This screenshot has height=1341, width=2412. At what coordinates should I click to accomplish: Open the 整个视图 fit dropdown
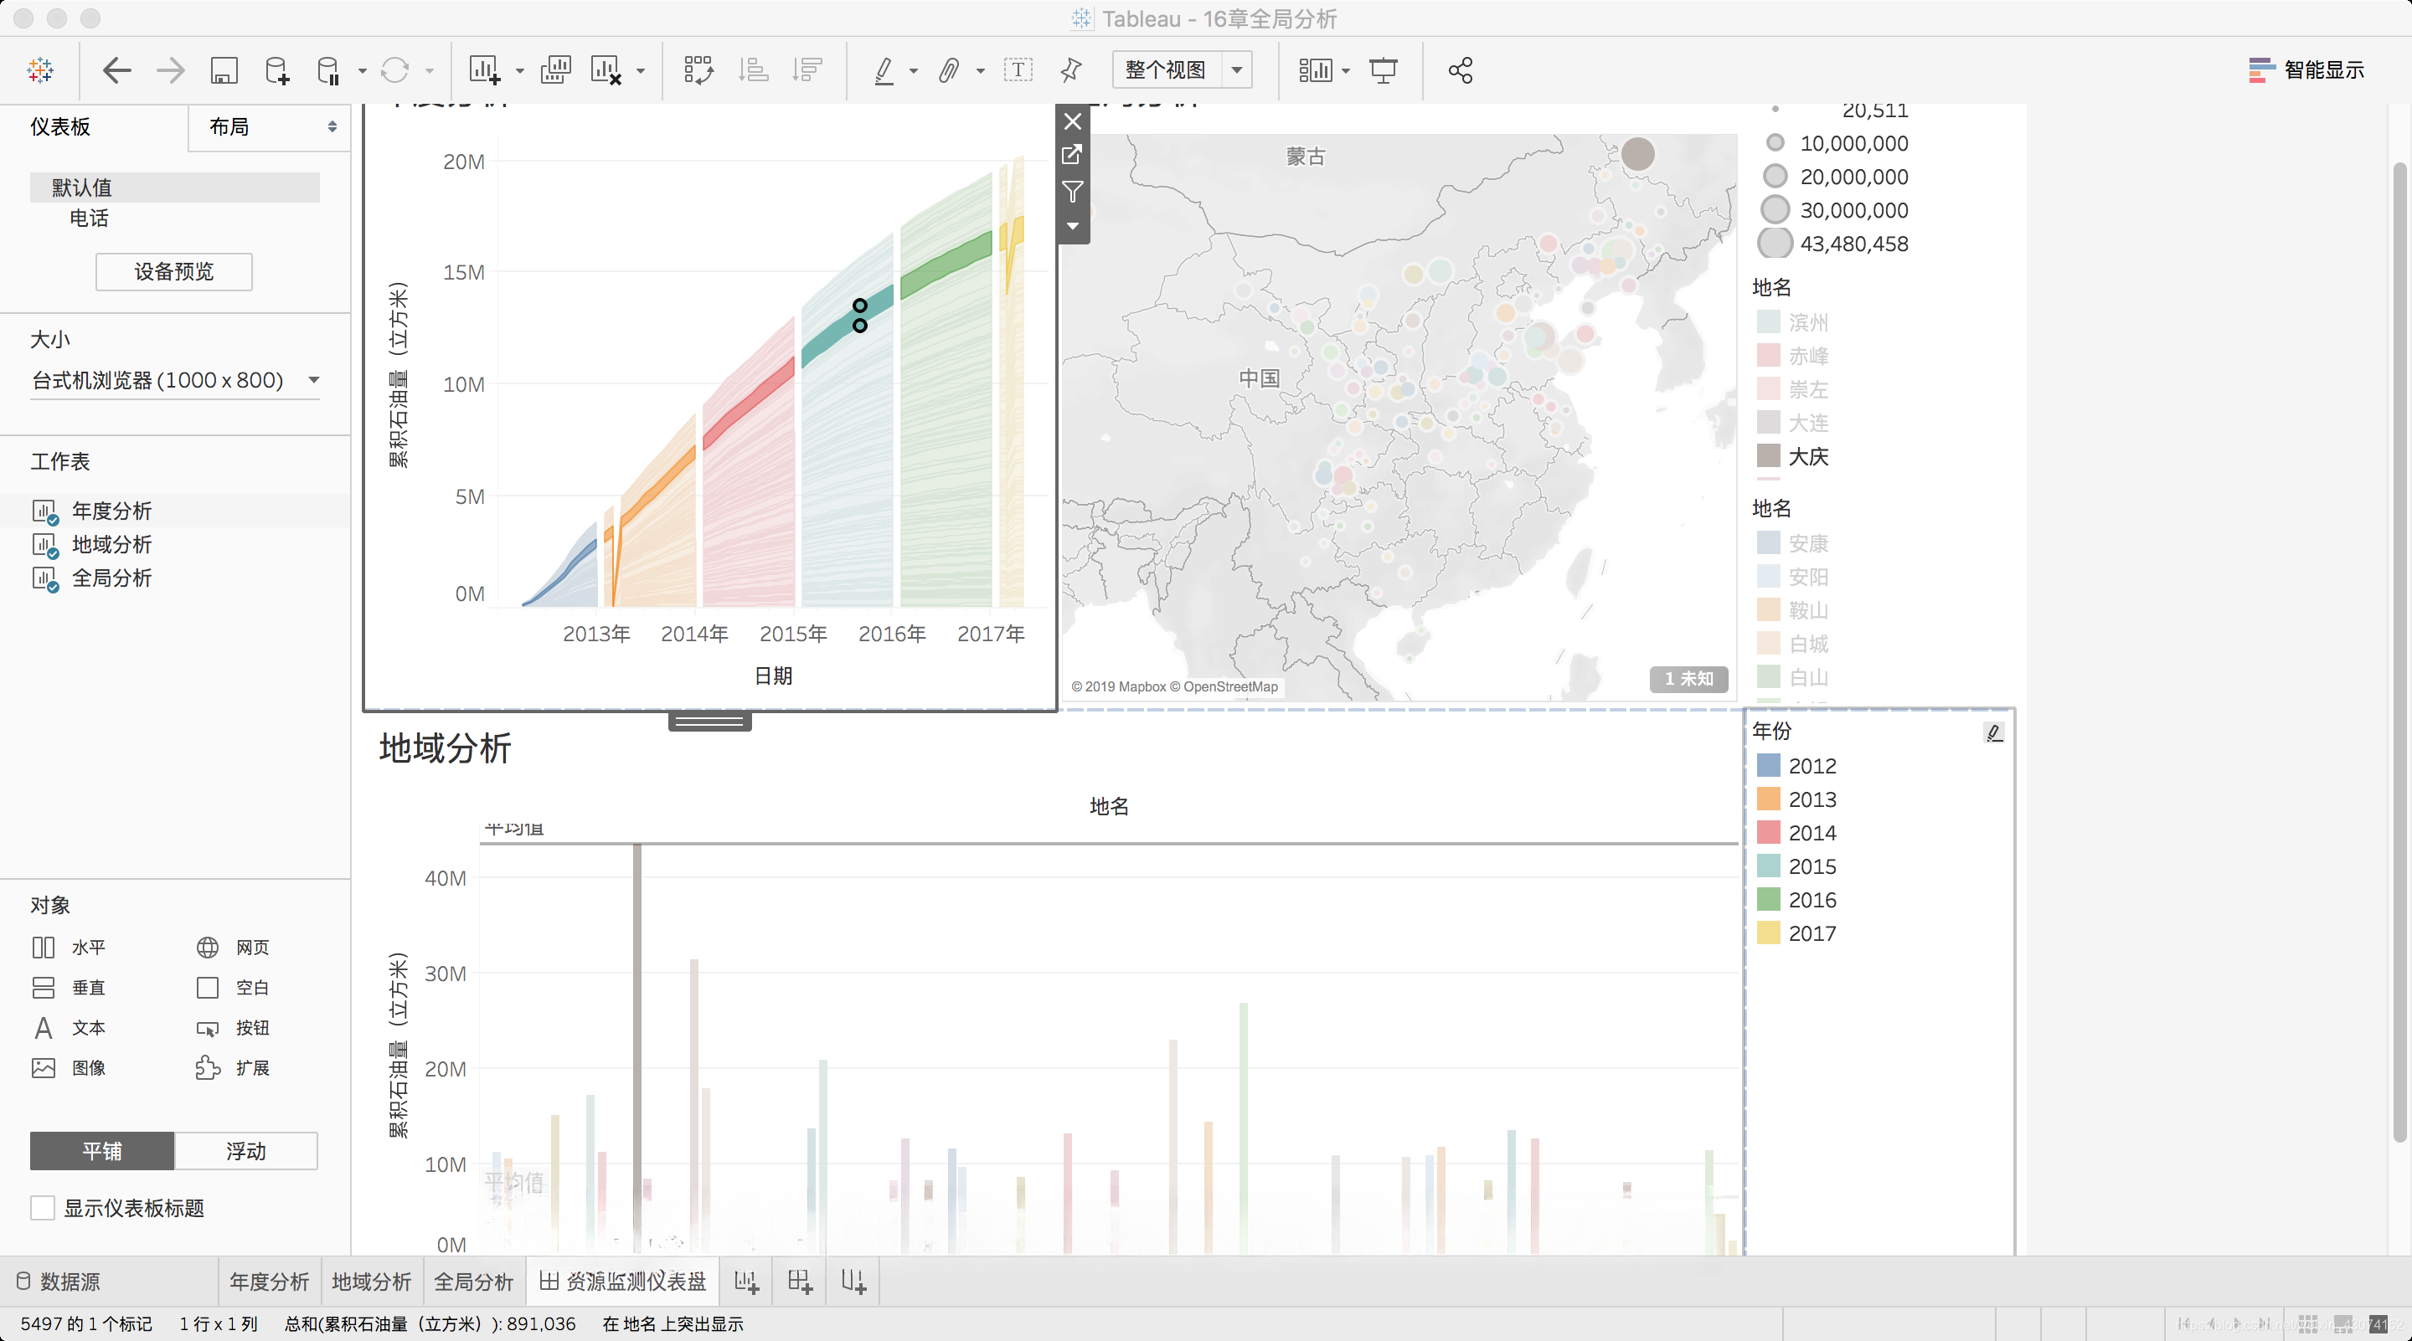tap(1236, 70)
